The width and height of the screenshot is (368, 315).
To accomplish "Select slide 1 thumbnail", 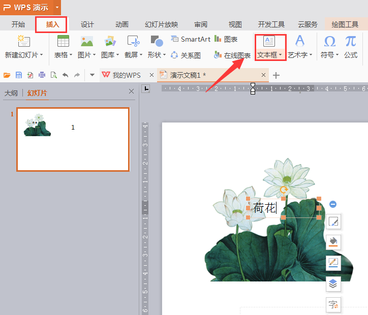I will [73, 140].
